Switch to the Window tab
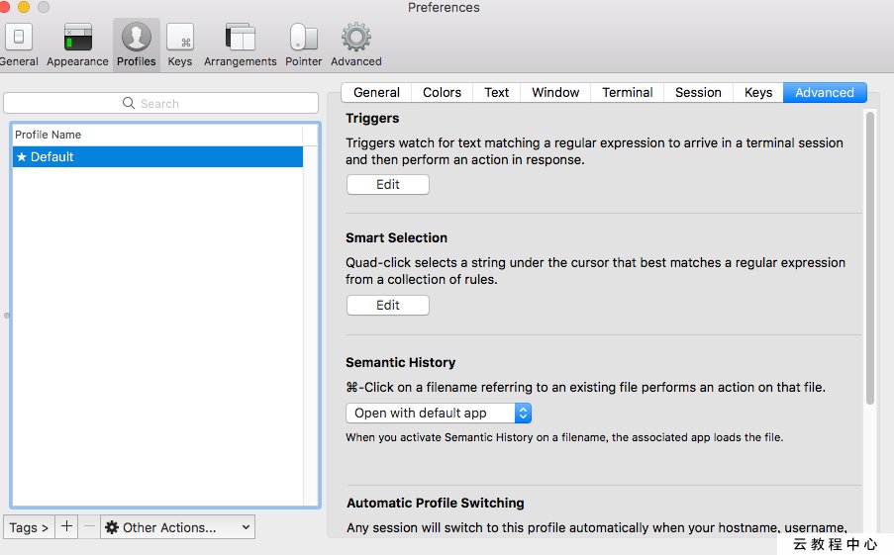 click(555, 92)
